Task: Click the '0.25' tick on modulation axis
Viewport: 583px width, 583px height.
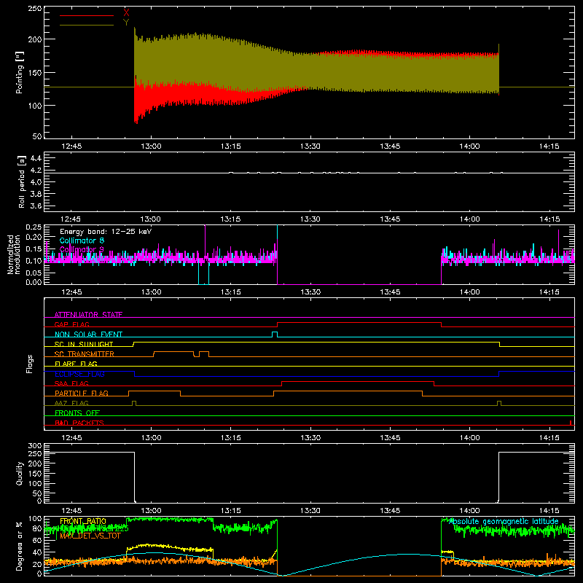Action: pyautogui.click(x=34, y=227)
